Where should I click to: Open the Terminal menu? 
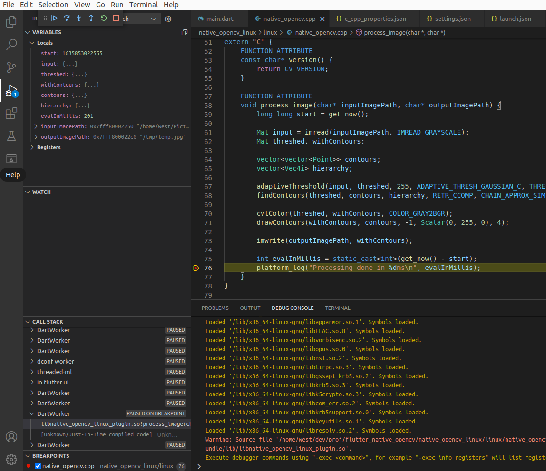143,5
